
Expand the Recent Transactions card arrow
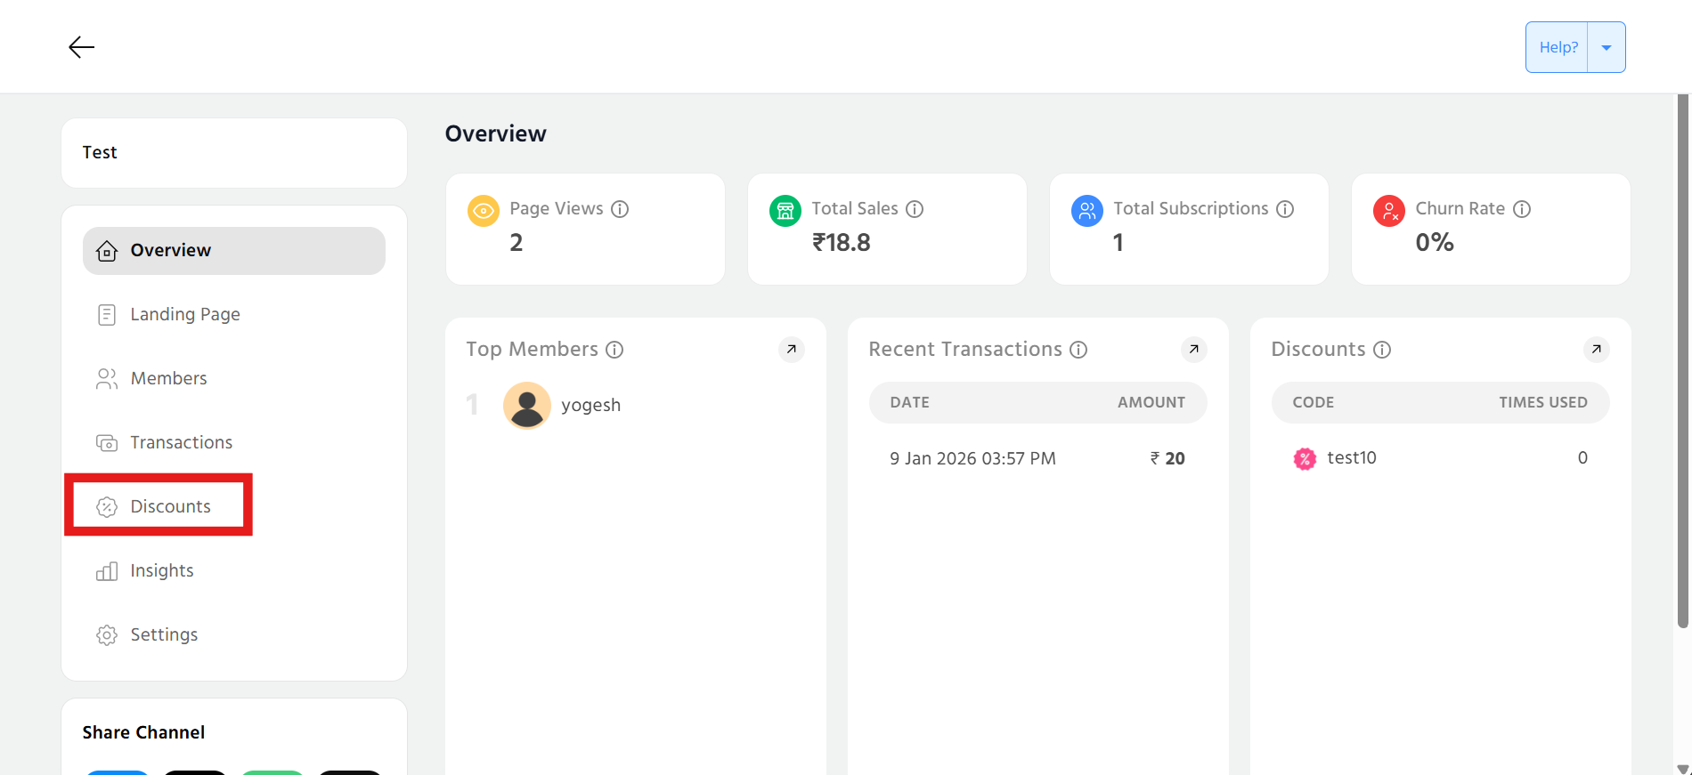click(1193, 350)
